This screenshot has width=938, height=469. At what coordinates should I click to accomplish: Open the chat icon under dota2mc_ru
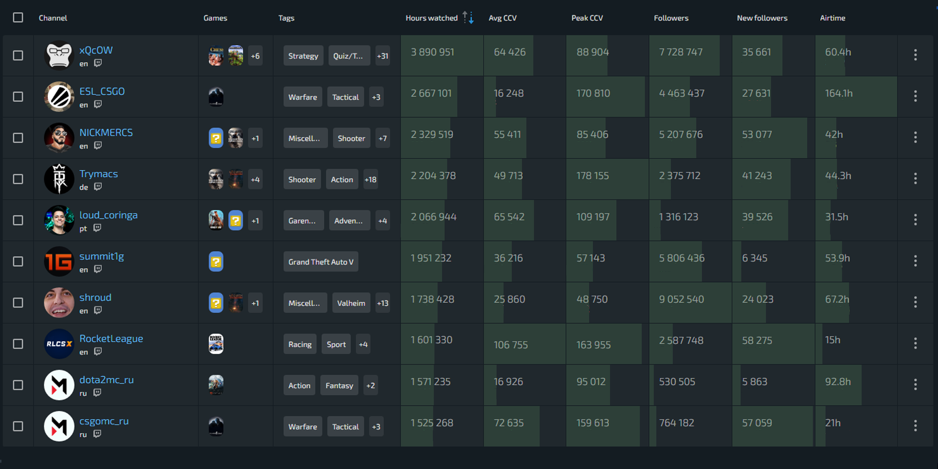[x=97, y=392]
